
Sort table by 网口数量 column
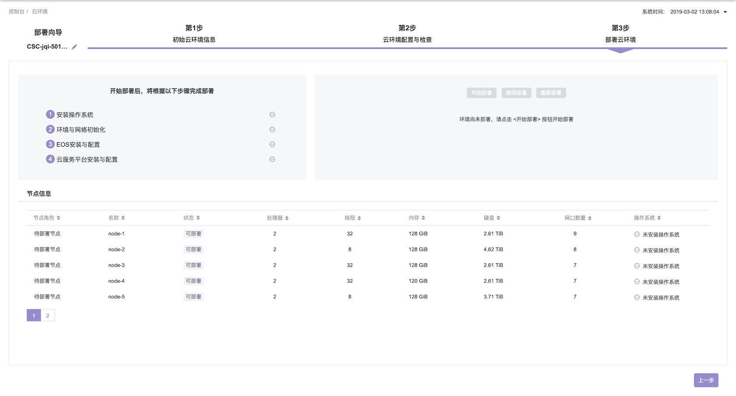click(590, 218)
